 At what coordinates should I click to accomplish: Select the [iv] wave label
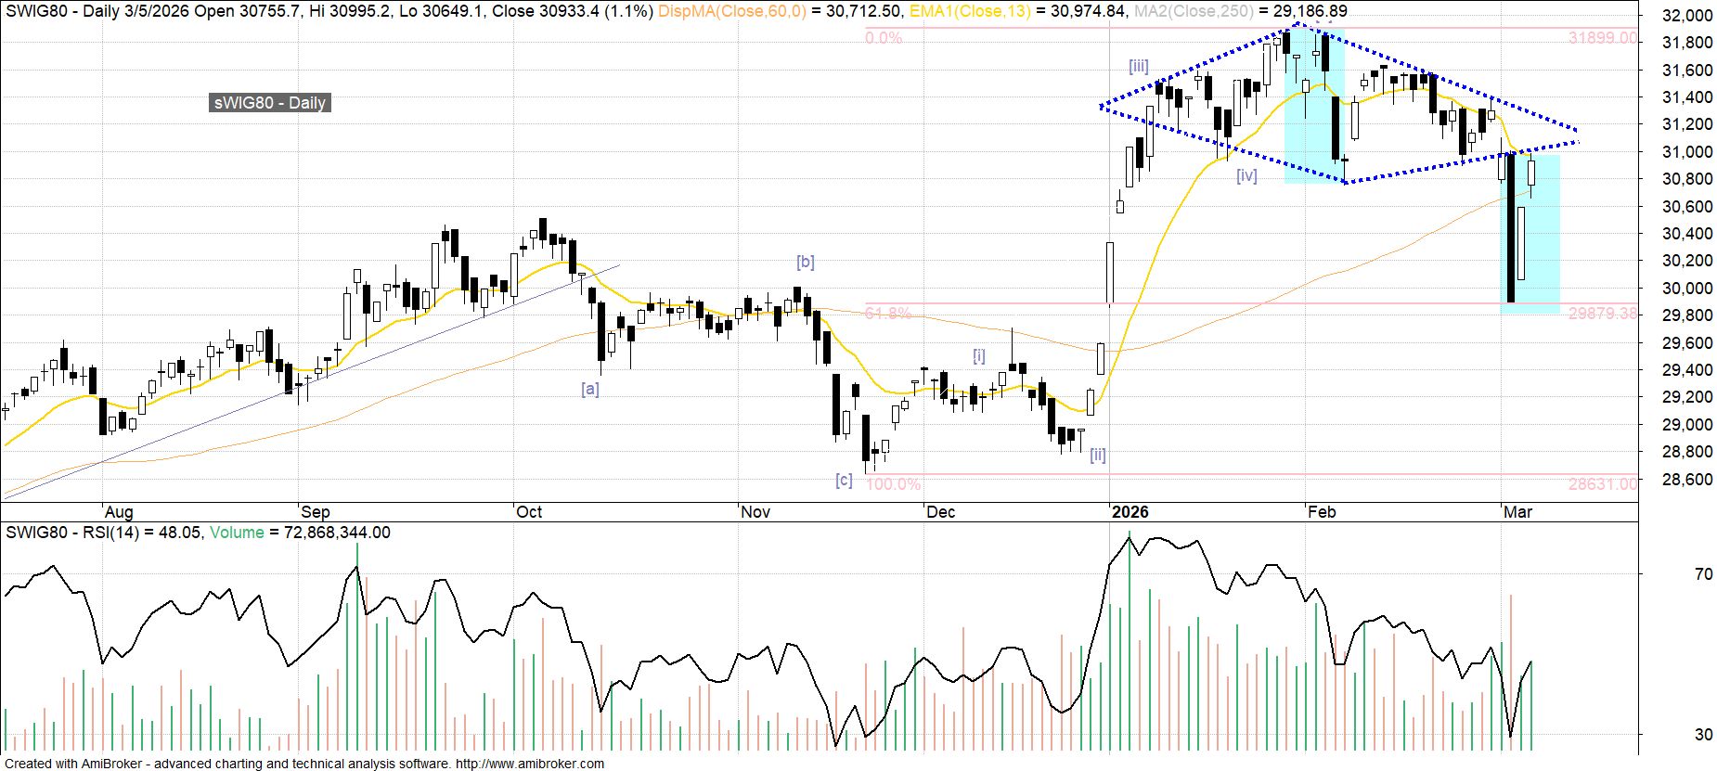(x=1246, y=175)
